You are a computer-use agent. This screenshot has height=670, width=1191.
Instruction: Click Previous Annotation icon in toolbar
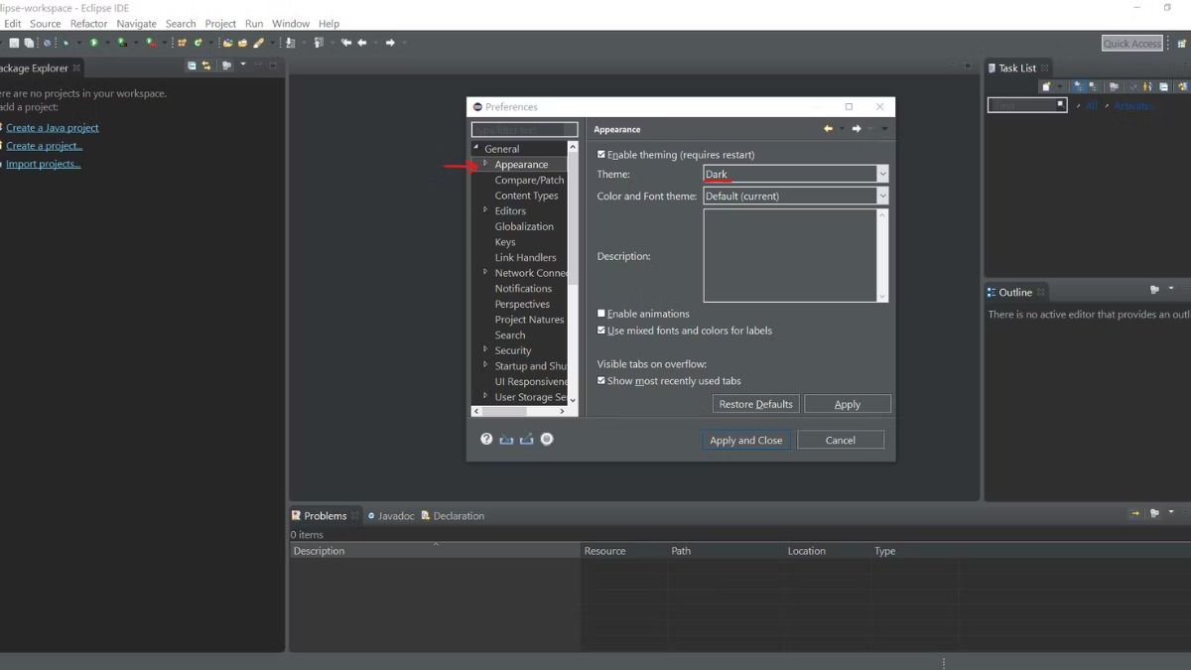coord(319,43)
